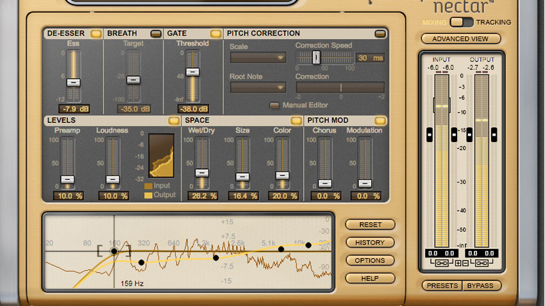Toggle the Gate module power light
Image resolution: width=545 pixels, height=306 pixels.
215,34
